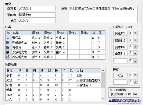143x105 pixels.
Task: Click the 剑术[3] skill gem button
Action: [120, 47]
